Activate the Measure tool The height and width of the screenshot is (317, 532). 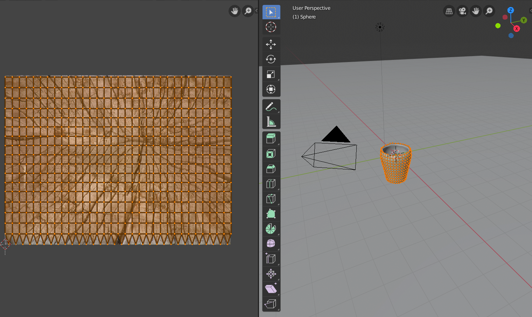tap(271, 121)
